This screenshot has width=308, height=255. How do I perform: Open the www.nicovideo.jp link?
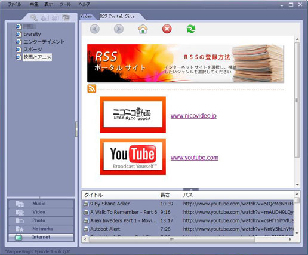point(193,116)
